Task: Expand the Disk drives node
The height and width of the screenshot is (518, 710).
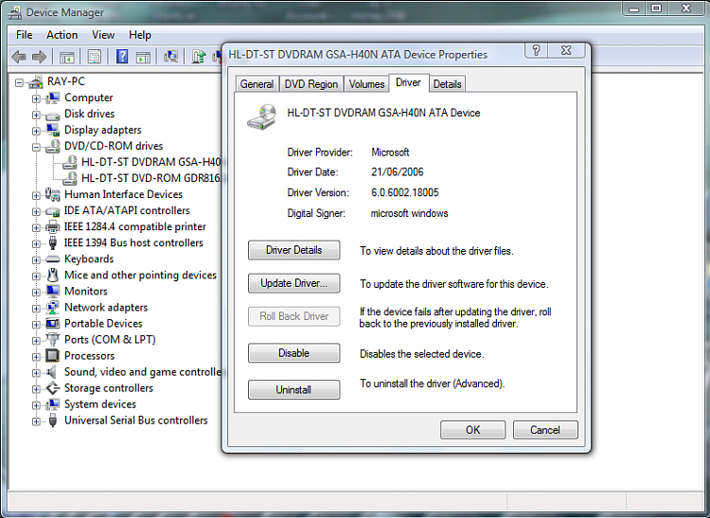Action: 36,115
